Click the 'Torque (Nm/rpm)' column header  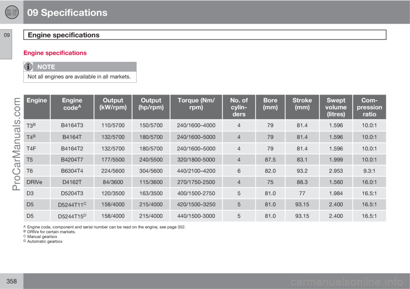196,107
